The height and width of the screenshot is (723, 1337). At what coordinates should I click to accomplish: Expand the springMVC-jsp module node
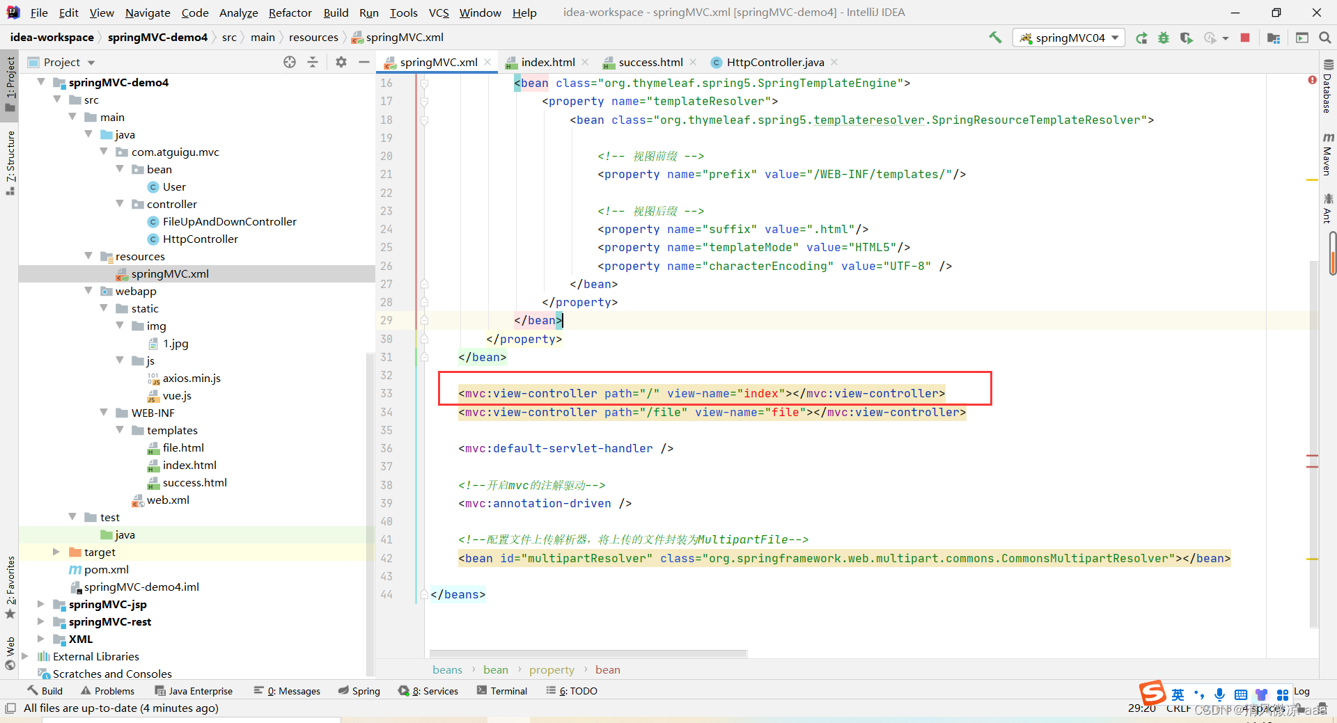click(41, 604)
